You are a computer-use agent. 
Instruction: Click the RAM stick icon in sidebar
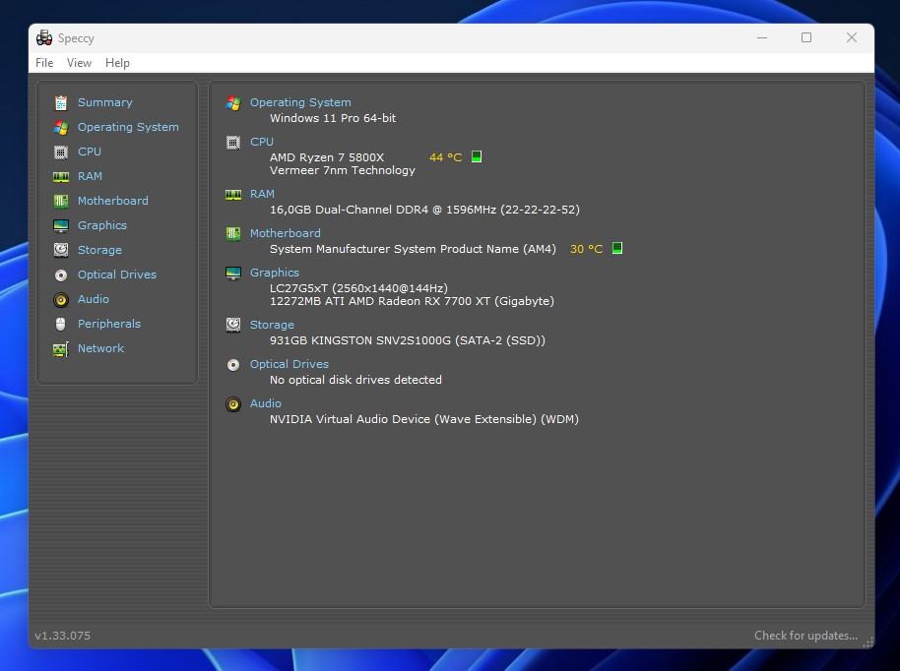click(61, 176)
